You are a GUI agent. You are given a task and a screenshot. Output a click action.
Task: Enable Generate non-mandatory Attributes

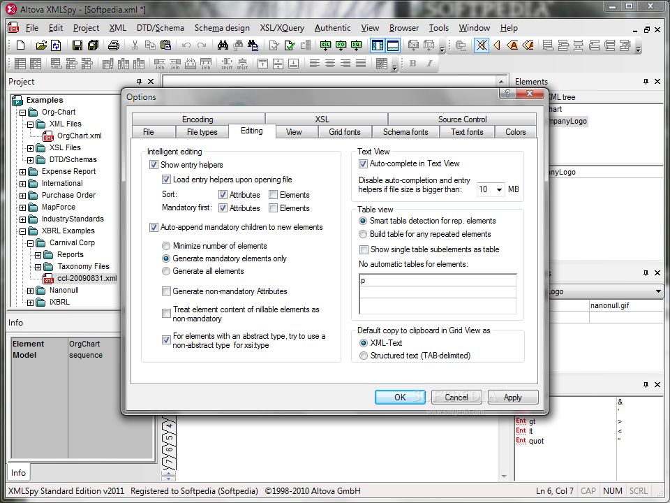point(166,291)
